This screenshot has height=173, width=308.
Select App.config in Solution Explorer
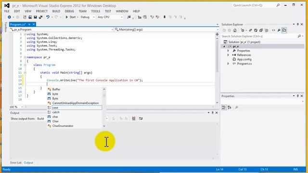coord(244,60)
